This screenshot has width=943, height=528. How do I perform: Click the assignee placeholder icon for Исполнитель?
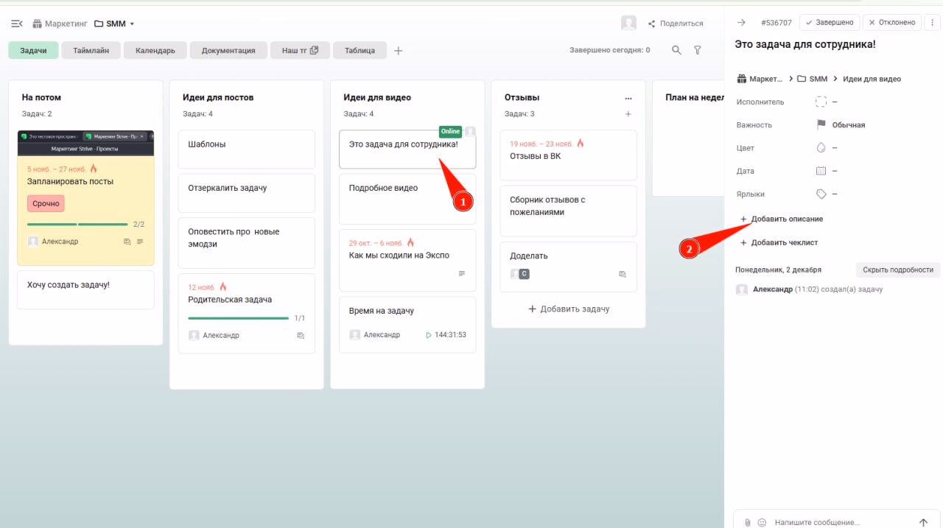click(821, 102)
